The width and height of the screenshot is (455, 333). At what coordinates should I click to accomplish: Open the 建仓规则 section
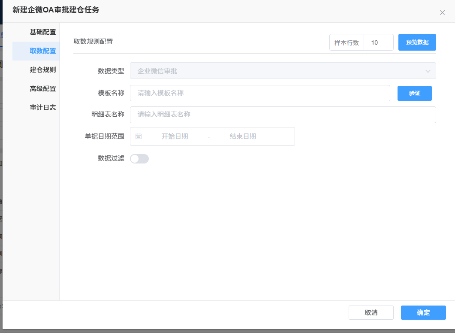tap(42, 70)
